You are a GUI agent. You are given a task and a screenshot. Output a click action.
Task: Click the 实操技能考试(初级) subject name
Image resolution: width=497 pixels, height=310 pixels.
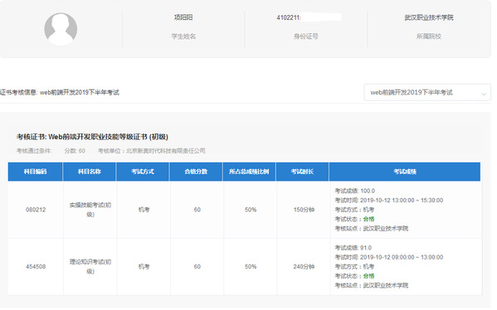[x=90, y=210]
